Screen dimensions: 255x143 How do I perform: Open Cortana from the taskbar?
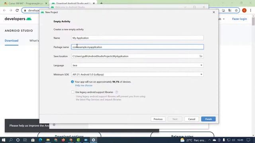(x=18, y=140)
